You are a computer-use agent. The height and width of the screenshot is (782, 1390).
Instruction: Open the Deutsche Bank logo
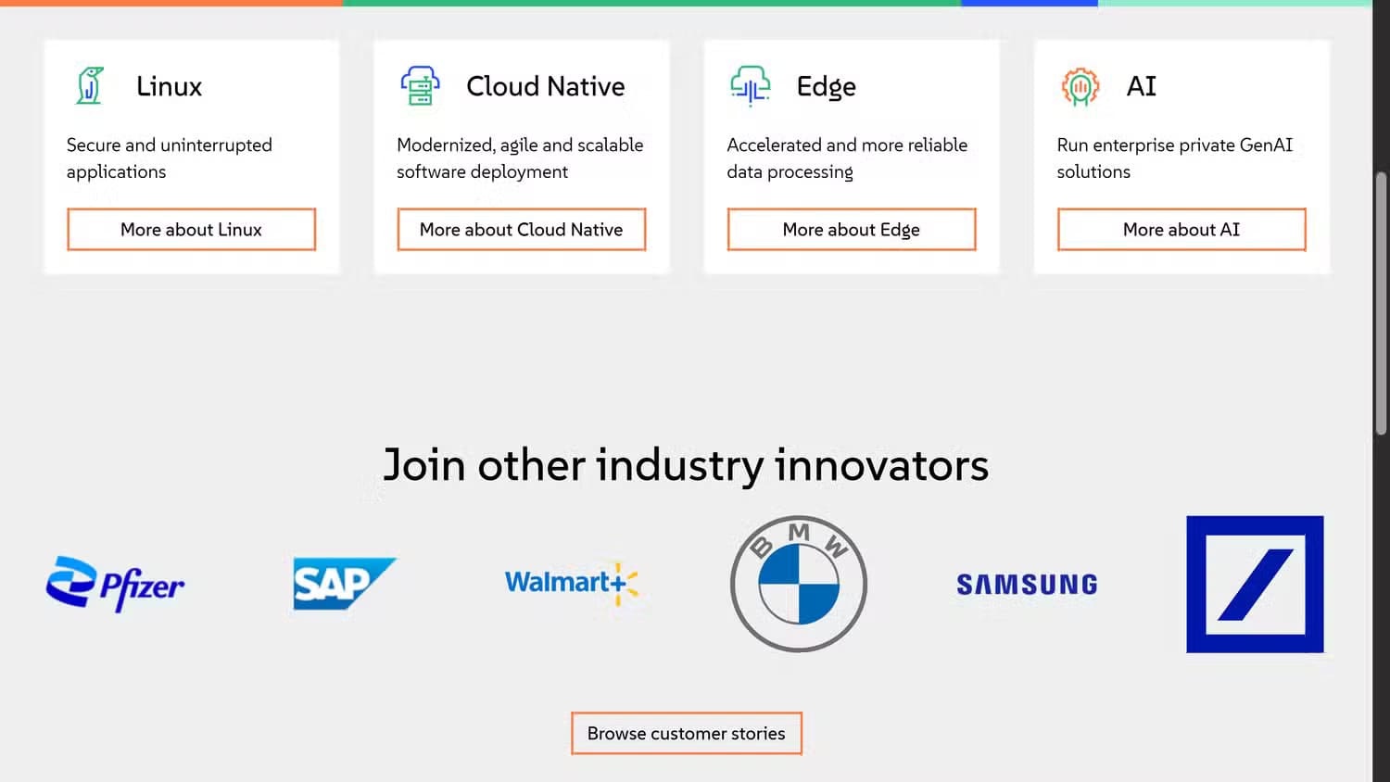[1255, 585]
